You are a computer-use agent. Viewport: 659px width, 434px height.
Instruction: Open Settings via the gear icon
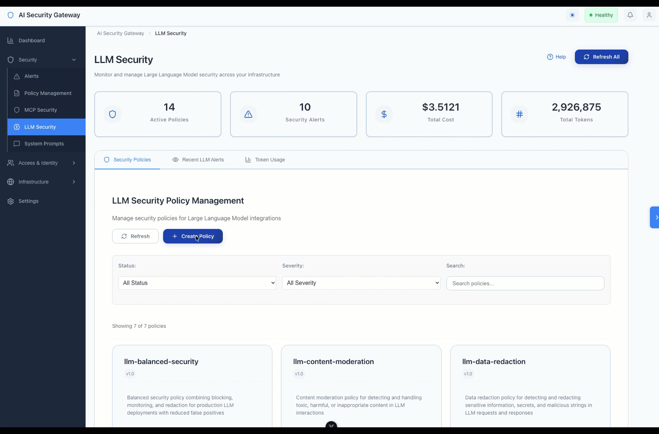point(10,201)
